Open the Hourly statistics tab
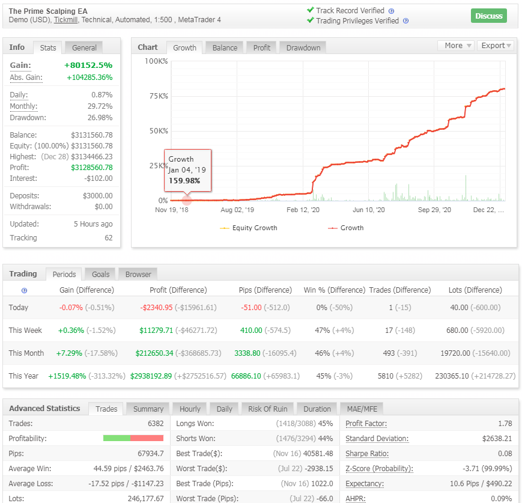The image size is (522, 503). click(x=190, y=409)
